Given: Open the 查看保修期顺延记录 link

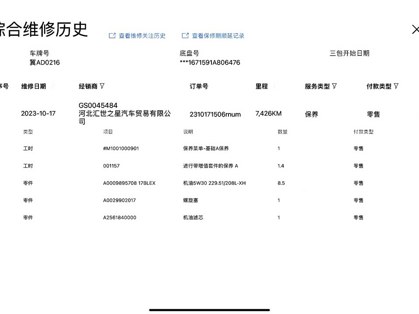Looking at the screenshot, I should 218,36.
